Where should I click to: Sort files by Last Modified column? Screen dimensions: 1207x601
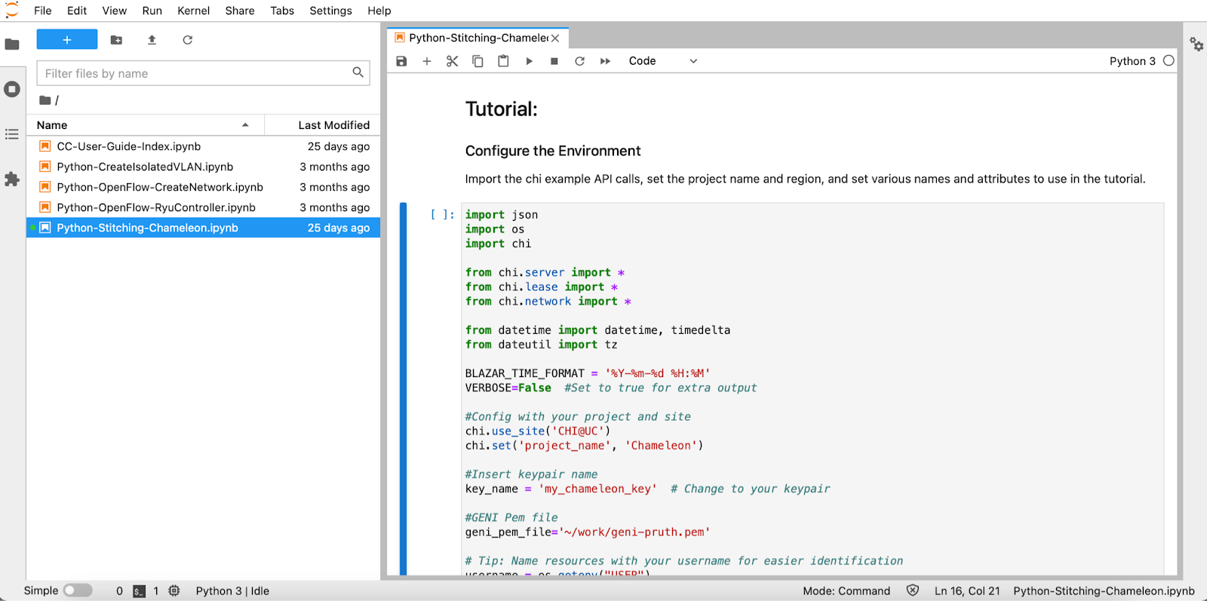tap(333, 125)
